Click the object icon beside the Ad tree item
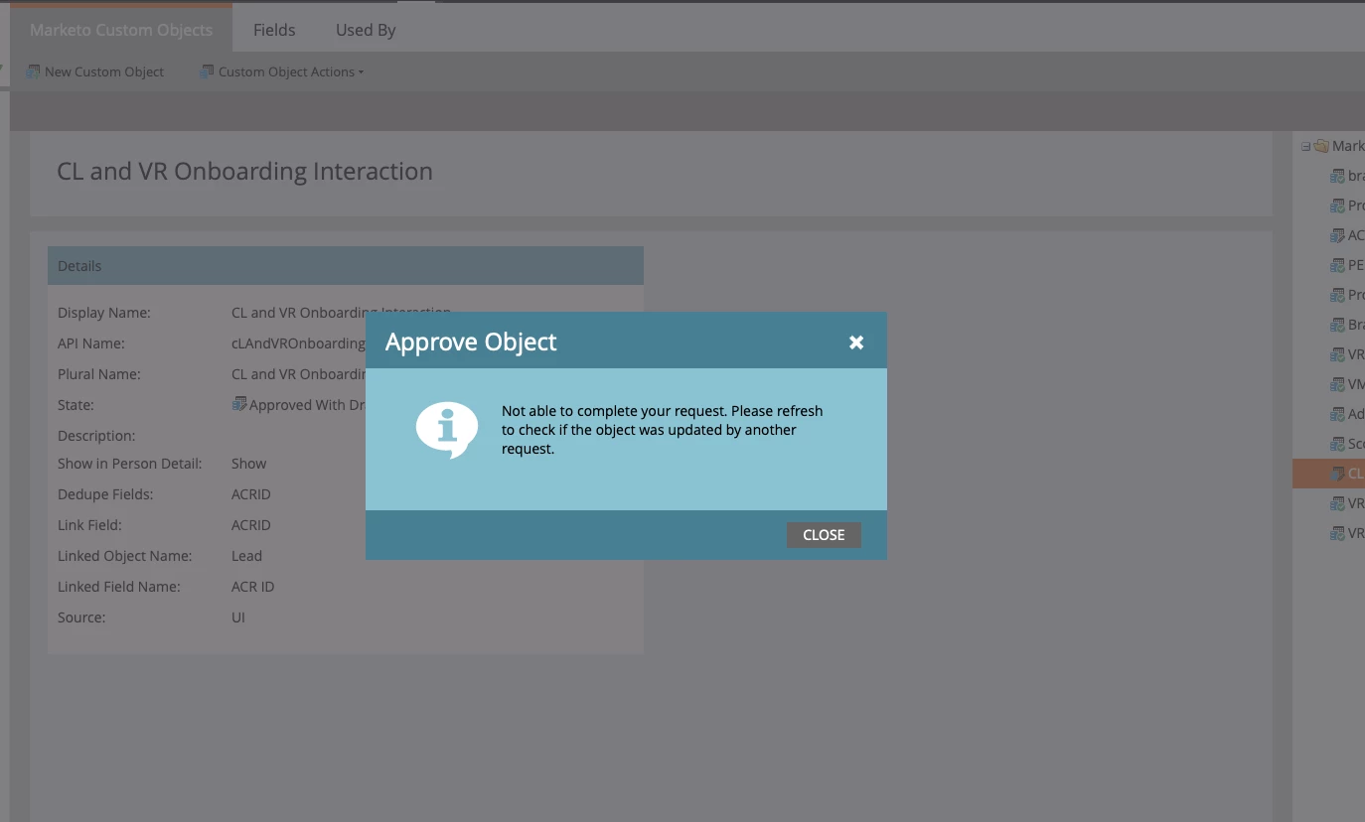1365x822 pixels. click(x=1338, y=414)
